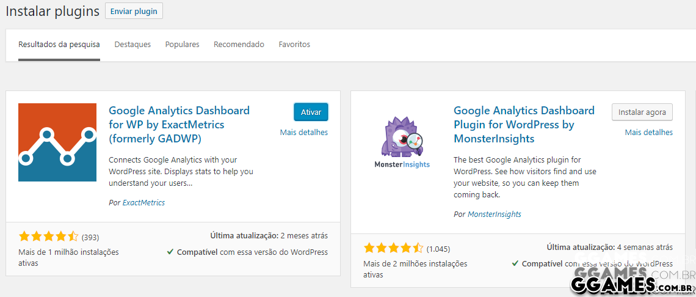Screen dimensions: 696x297
Task: Switch to the Destaques tab
Action: click(x=132, y=45)
